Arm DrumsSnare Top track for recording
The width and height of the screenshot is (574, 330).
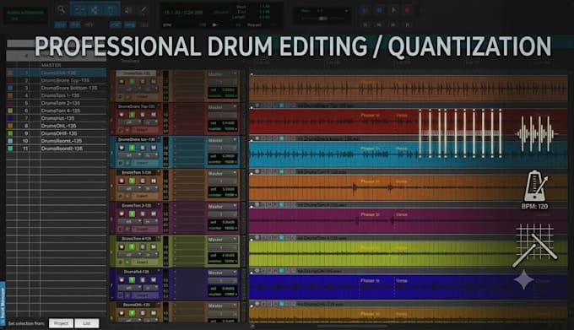click(122, 115)
